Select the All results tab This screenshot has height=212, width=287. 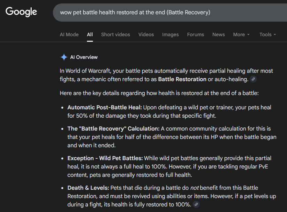pyautogui.click(x=90, y=34)
